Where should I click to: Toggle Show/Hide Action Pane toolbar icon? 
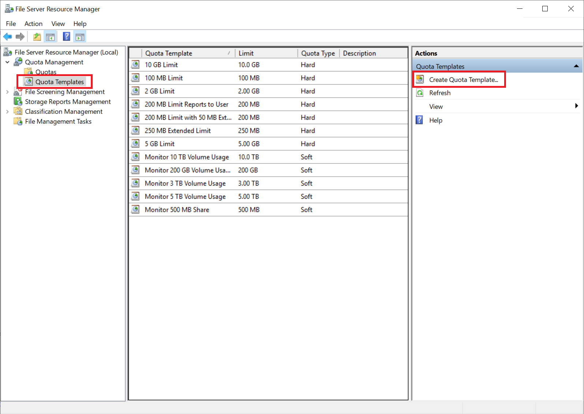[80, 37]
